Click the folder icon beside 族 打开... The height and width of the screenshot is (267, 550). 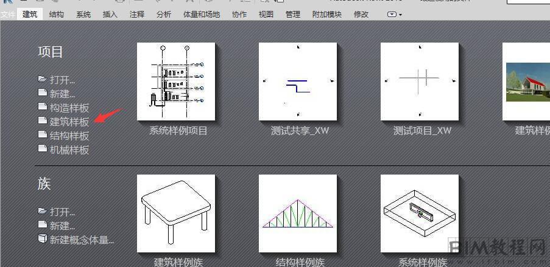coord(43,211)
